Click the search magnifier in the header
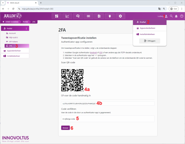Viewport: 185px width, 144px height. click(171, 16)
